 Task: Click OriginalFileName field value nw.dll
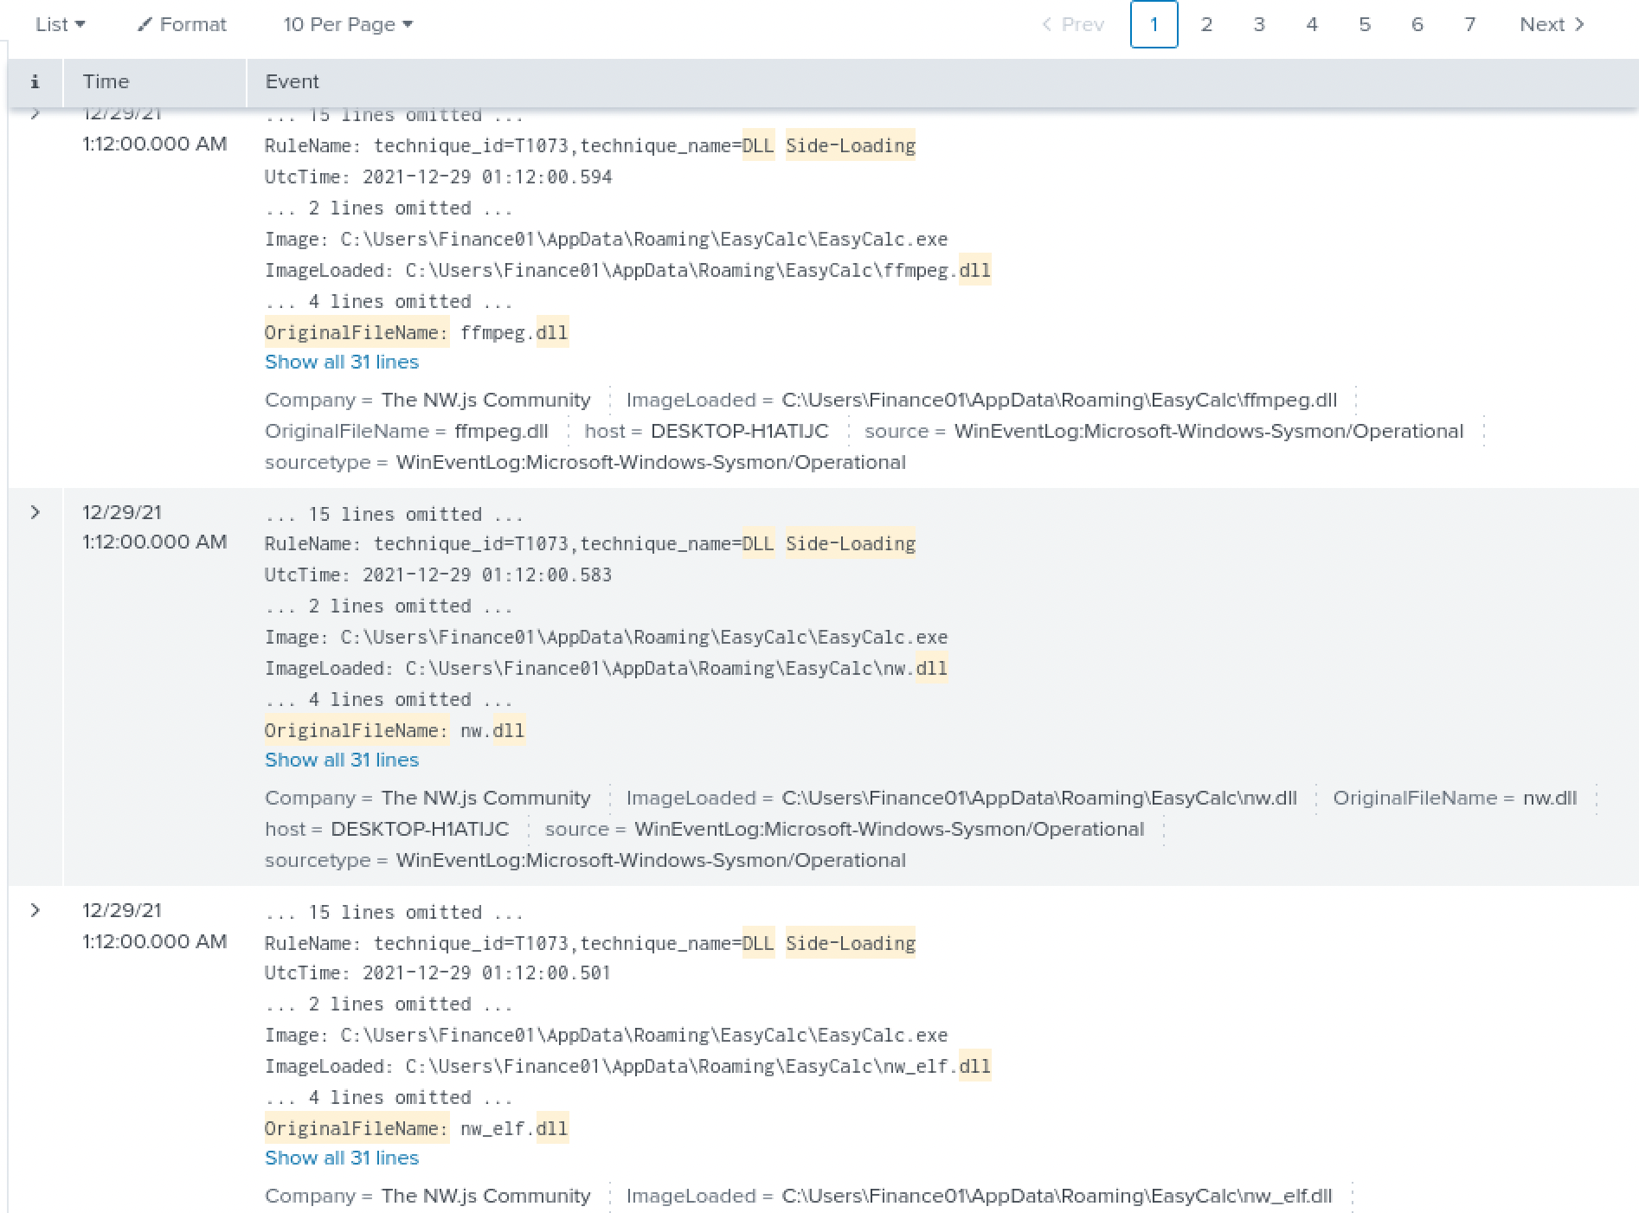click(x=1550, y=798)
